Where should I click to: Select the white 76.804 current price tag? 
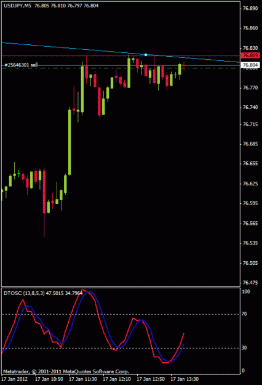click(x=250, y=65)
